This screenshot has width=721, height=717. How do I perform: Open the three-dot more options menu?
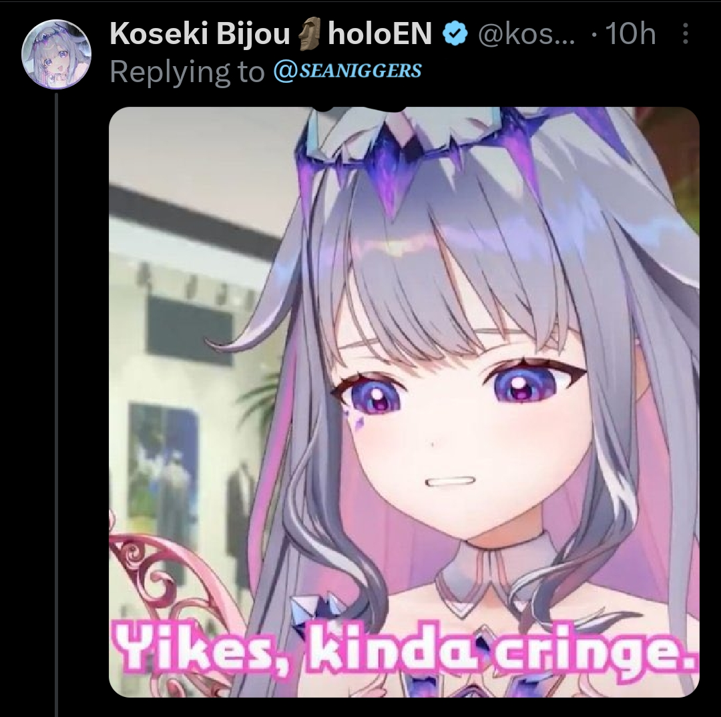[x=685, y=33]
